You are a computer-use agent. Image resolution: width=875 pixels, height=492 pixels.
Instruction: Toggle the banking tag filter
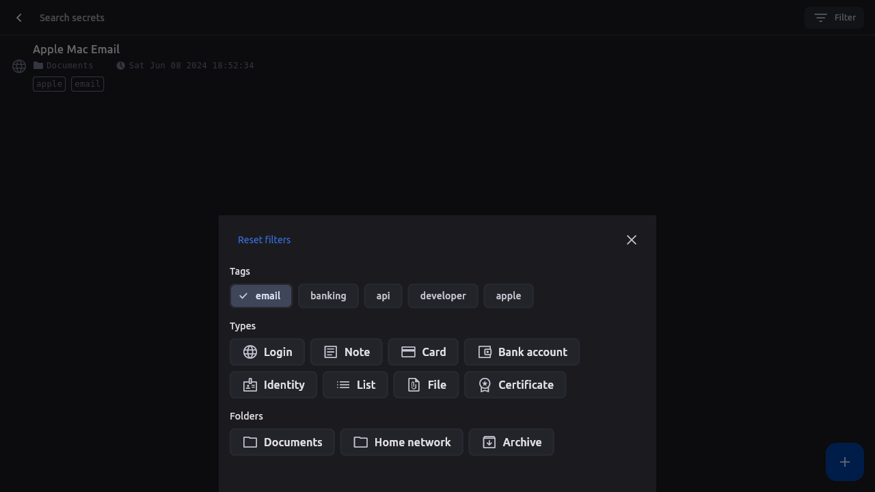(328, 296)
